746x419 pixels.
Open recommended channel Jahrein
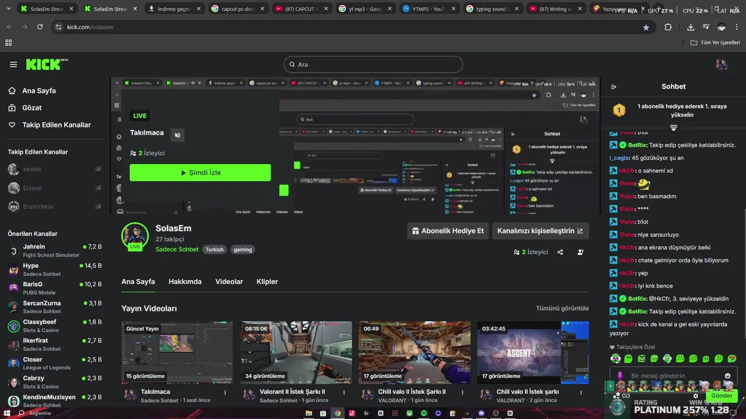click(55, 251)
